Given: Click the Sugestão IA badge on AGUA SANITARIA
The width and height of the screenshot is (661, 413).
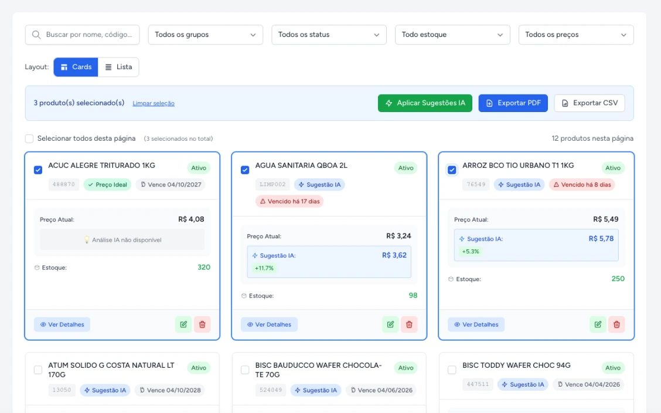Looking at the screenshot, I should tap(319, 185).
